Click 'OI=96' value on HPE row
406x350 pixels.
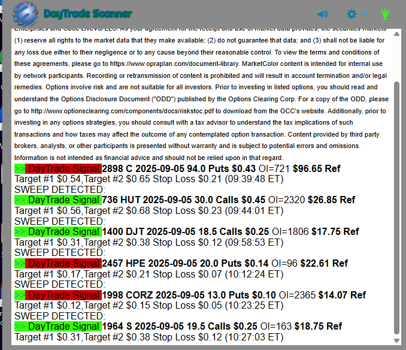pyautogui.click(x=284, y=263)
